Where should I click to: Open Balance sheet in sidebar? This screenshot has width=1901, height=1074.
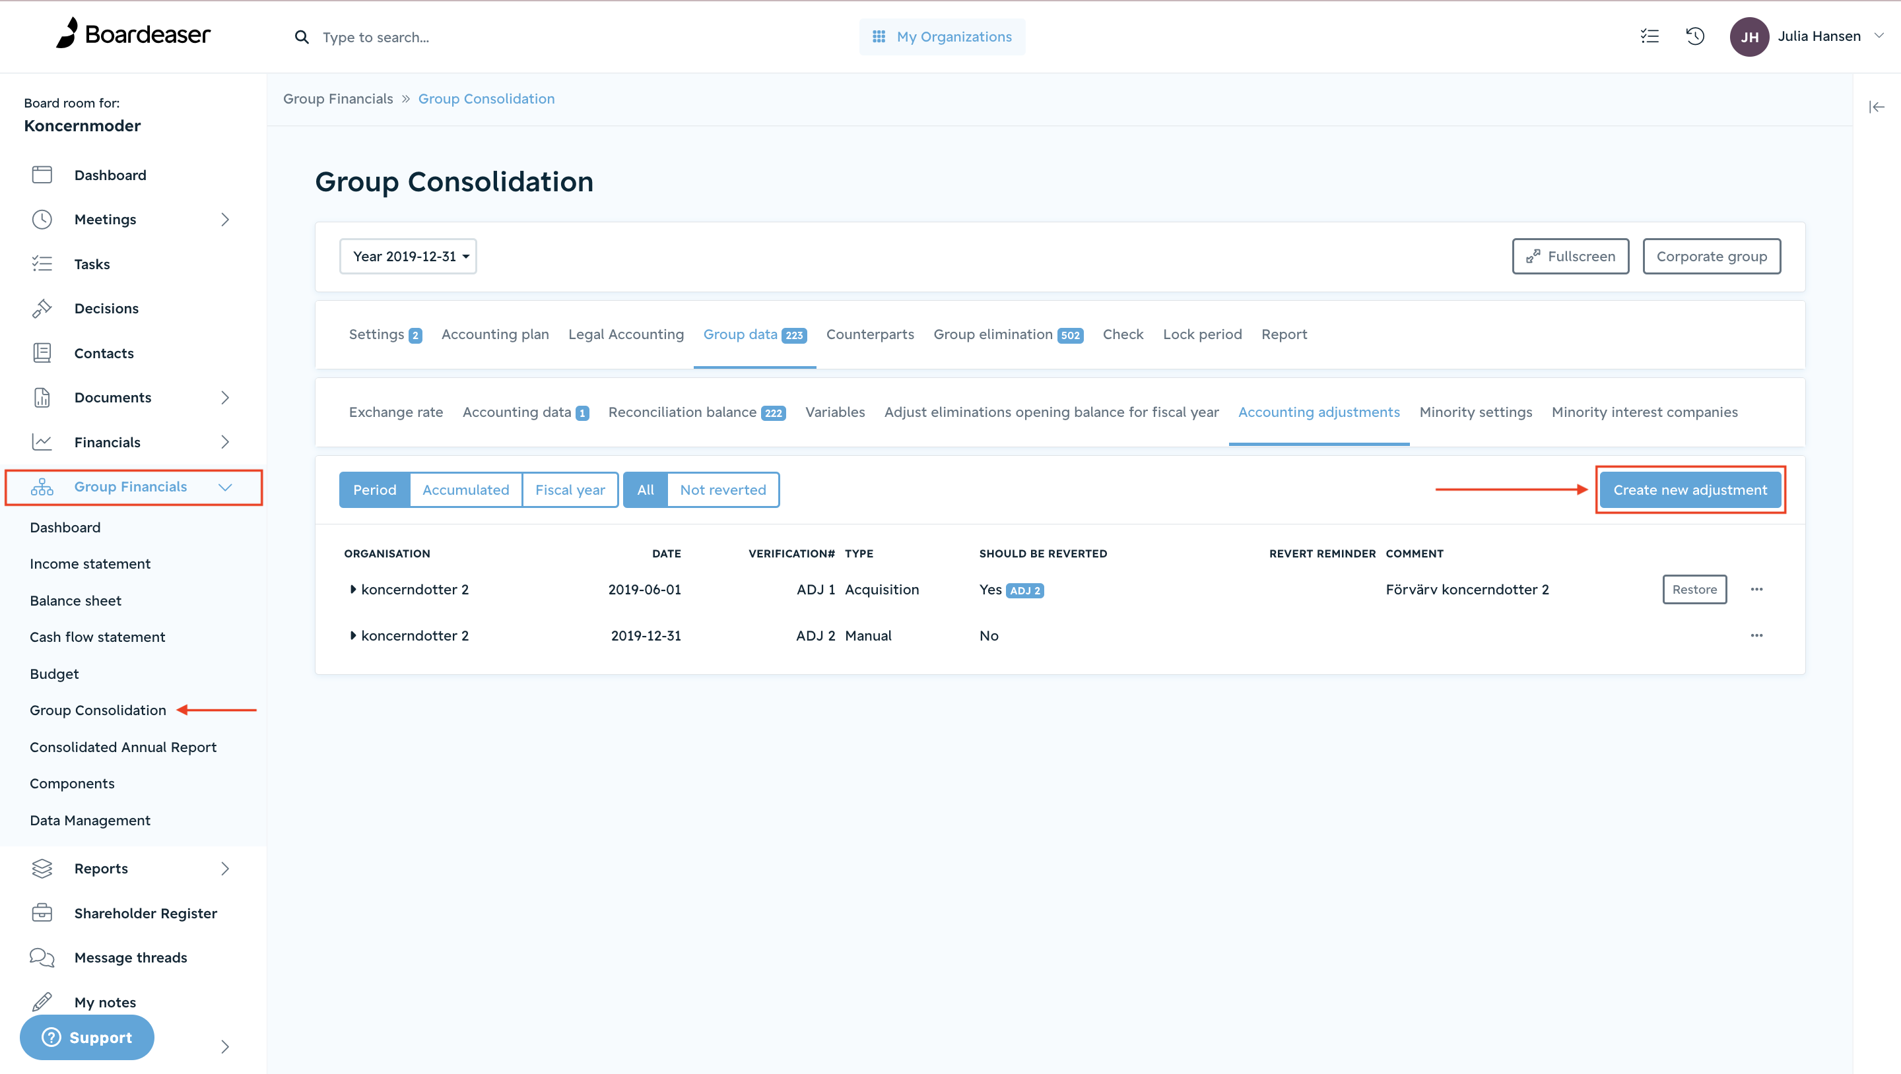pyautogui.click(x=75, y=600)
